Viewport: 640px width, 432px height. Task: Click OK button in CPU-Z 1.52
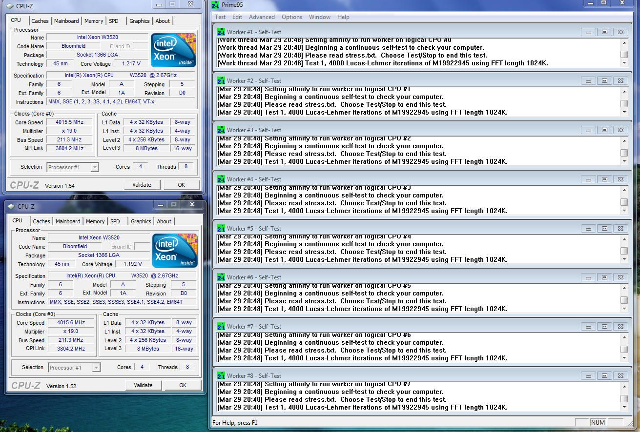coord(183,385)
